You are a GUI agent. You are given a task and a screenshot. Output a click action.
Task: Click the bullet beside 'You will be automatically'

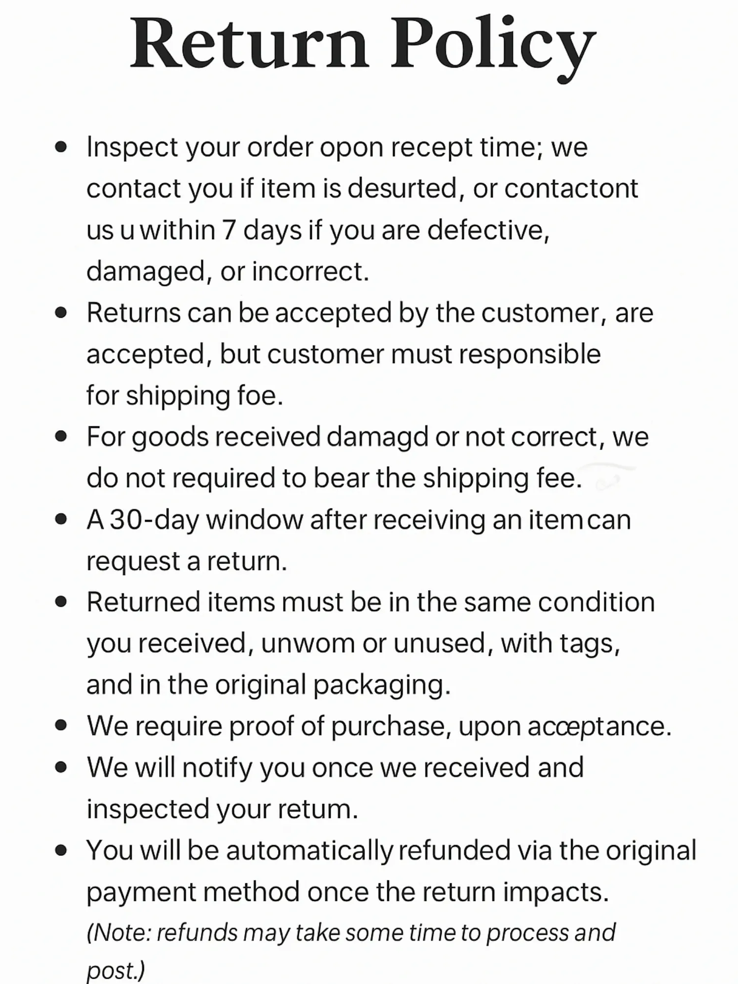[x=61, y=850]
